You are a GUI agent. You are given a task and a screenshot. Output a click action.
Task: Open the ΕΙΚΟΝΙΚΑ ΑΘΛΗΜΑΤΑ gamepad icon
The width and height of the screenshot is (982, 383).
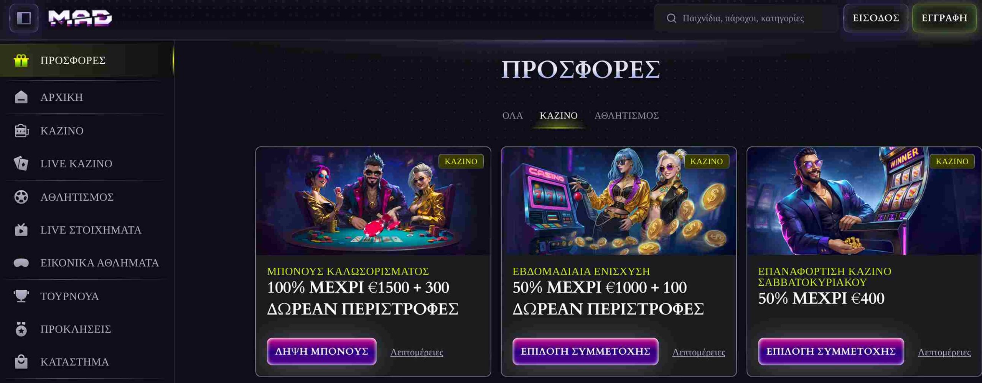21,263
